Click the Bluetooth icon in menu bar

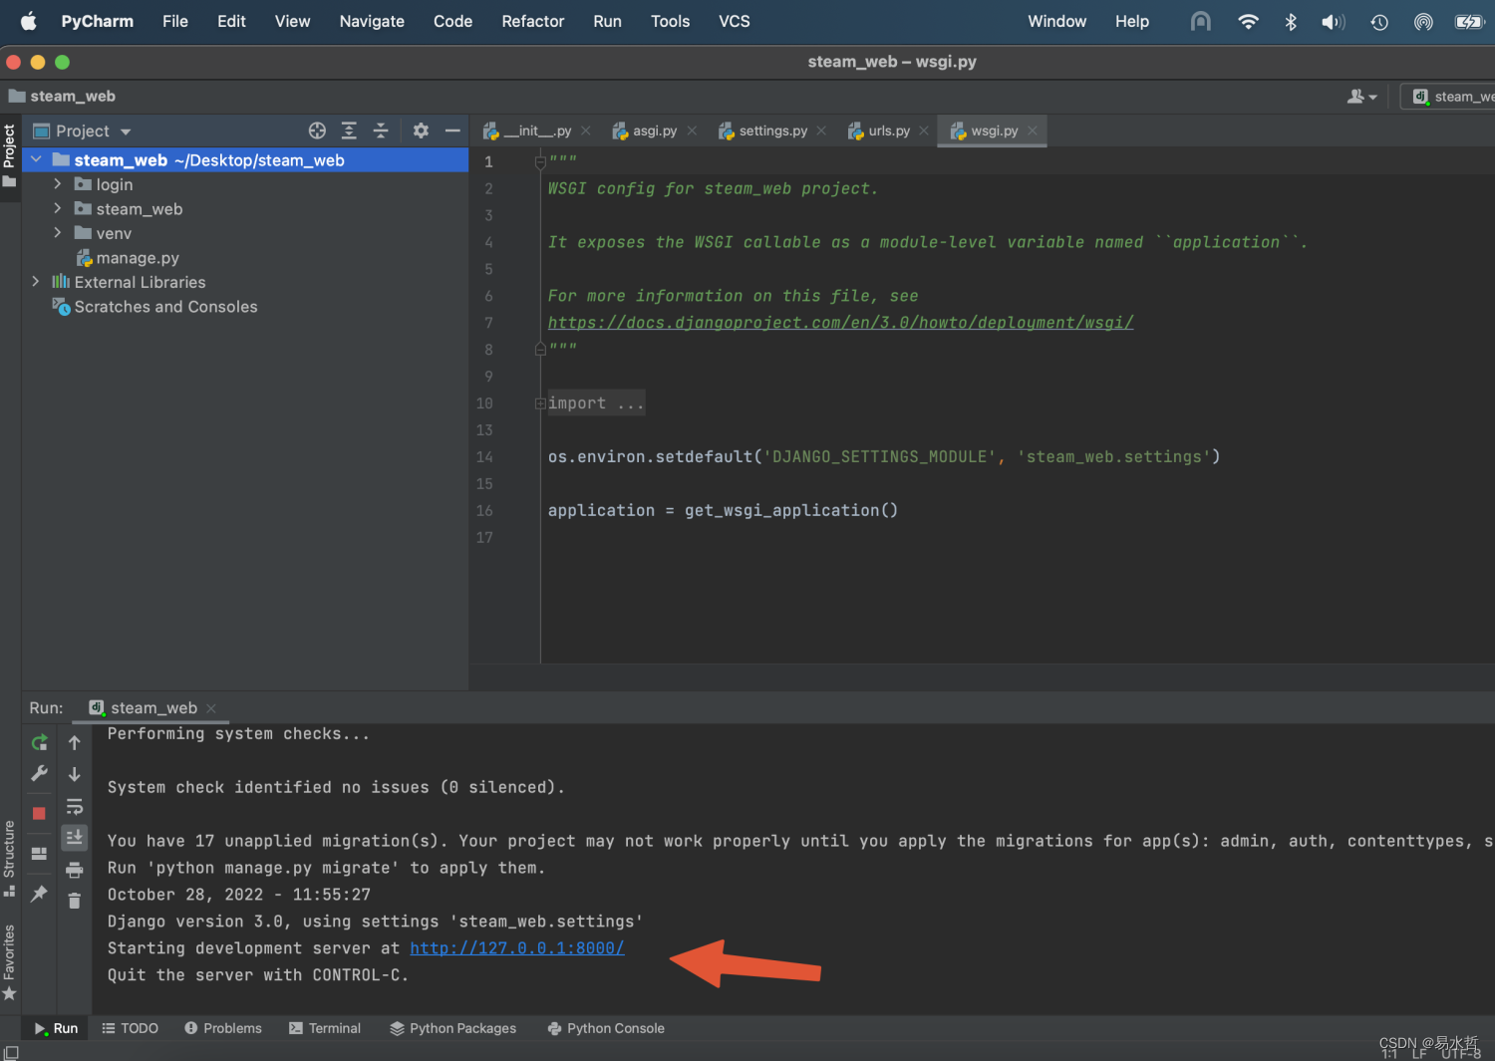(x=1291, y=21)
